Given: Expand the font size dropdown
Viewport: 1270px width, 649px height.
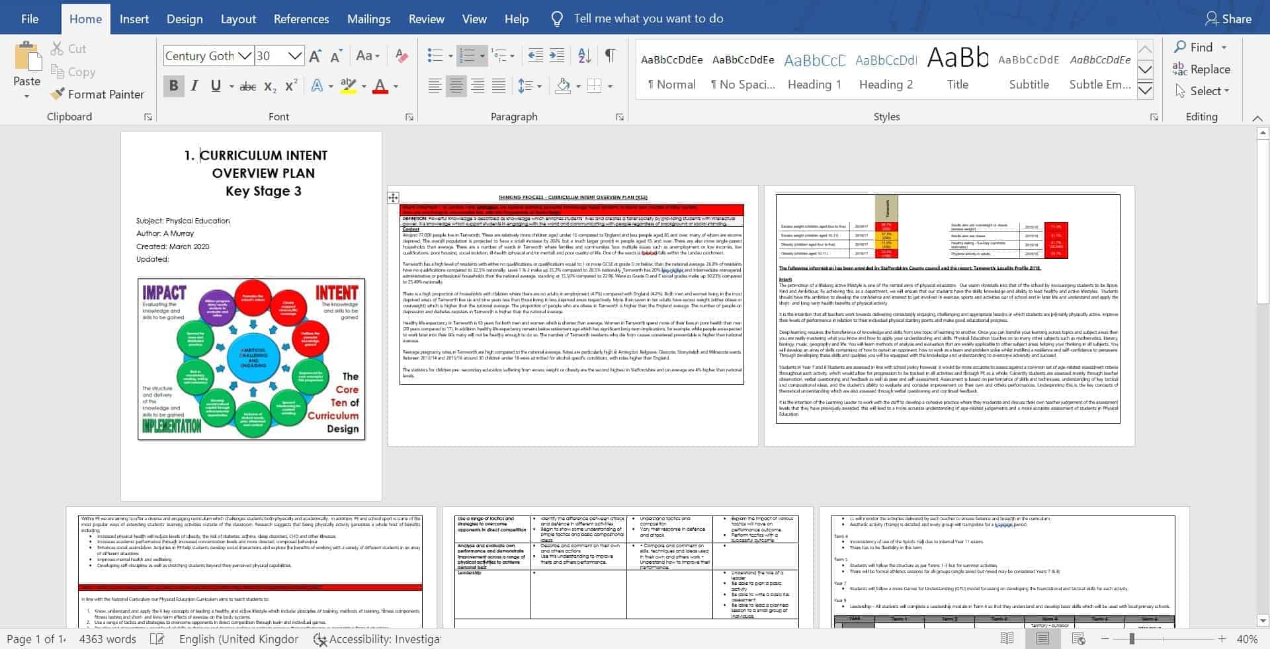Looking at the screenshot, I should (295, 56).
